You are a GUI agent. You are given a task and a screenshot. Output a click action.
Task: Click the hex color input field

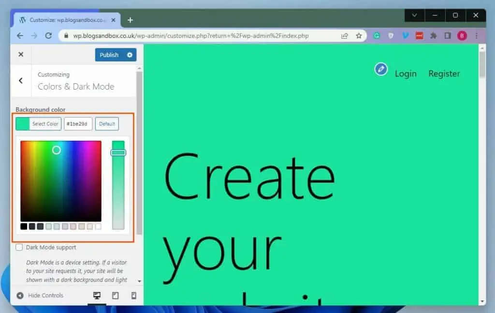coord(78,124)
